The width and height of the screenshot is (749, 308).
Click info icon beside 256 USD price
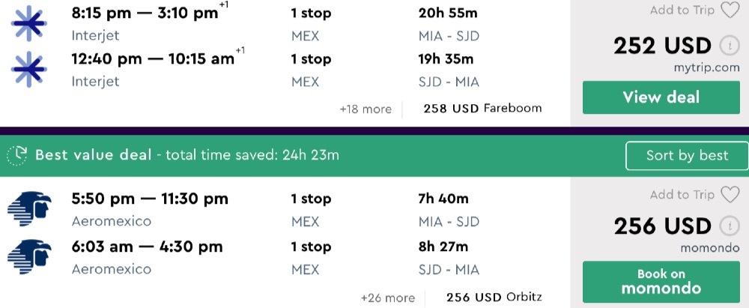(728, 226)
